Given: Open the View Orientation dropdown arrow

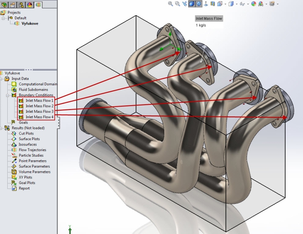Looking at the screenshot, I should click(225, 4).
